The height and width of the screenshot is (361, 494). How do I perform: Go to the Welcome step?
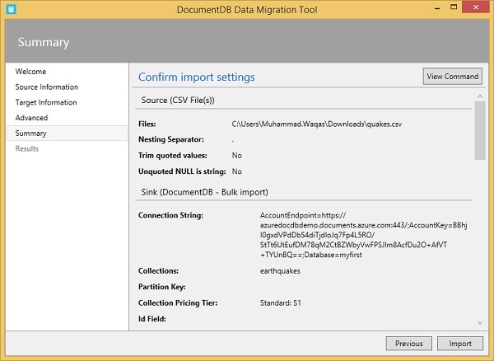[31, 72]
